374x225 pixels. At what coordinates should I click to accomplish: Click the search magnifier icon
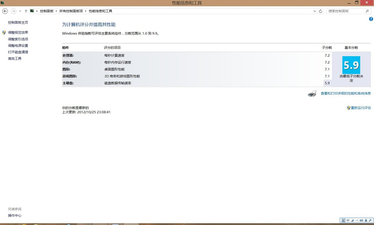(x=367, y=11)
